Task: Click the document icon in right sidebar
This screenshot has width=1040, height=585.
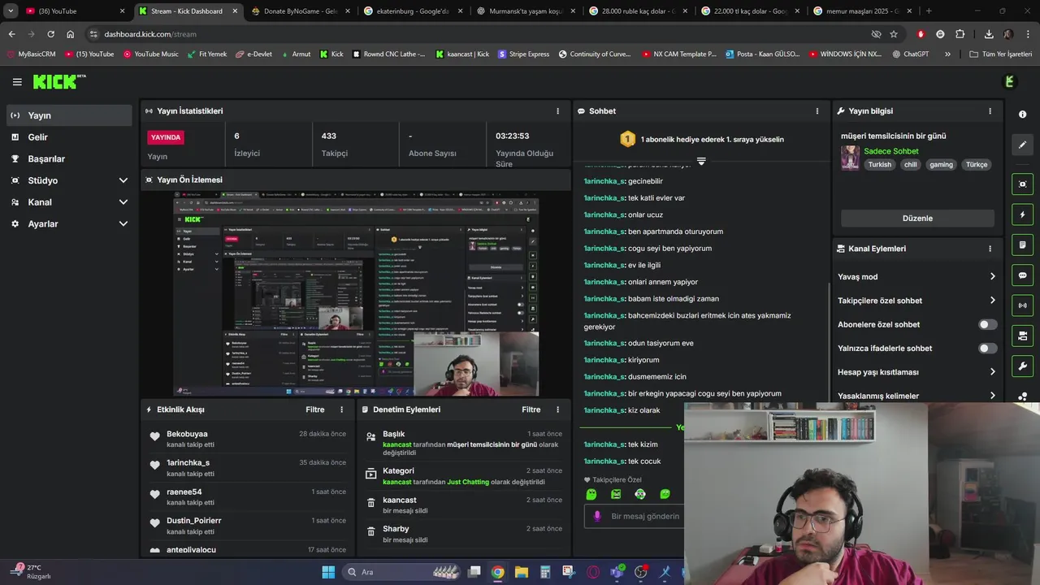Action: click(x=1023, y=245)
